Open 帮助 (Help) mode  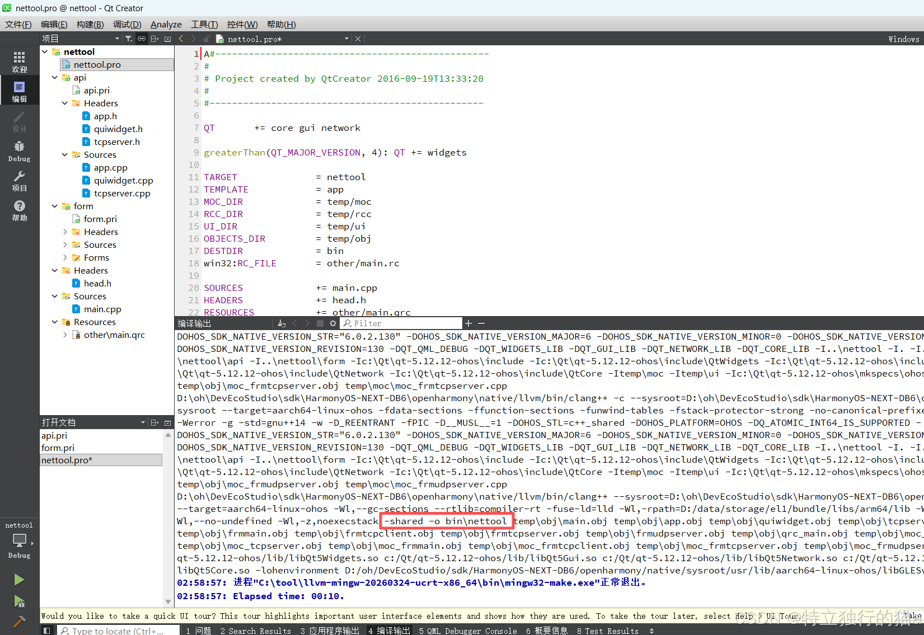19,210
